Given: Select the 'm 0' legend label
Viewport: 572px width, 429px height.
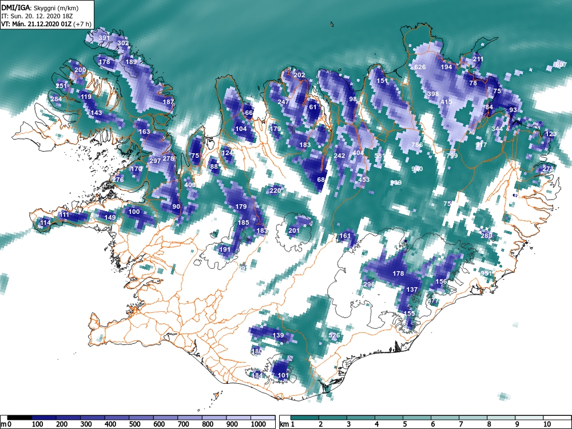Looking at the screenshot, I should 6,424.
